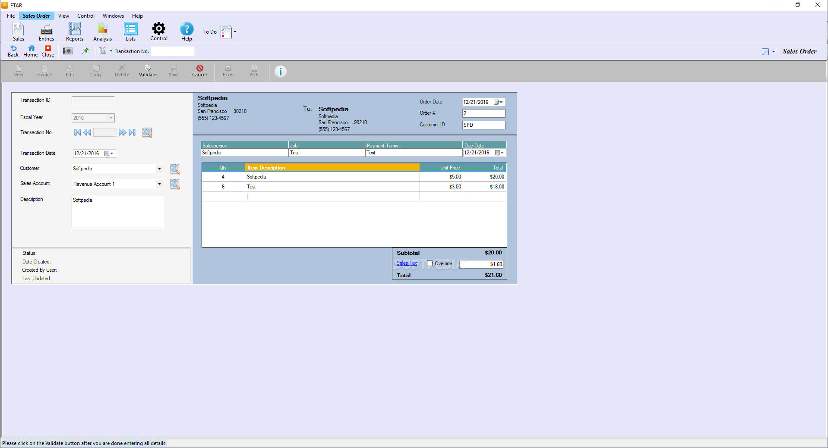This screenshot has width=828, height=448.
Task: Click the window layout icon near Sales Order
Action: [766, 51]
